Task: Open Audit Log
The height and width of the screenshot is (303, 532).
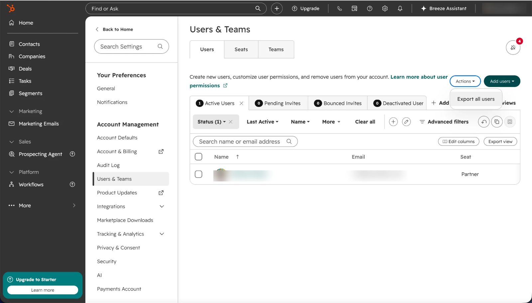Action: 108,165
